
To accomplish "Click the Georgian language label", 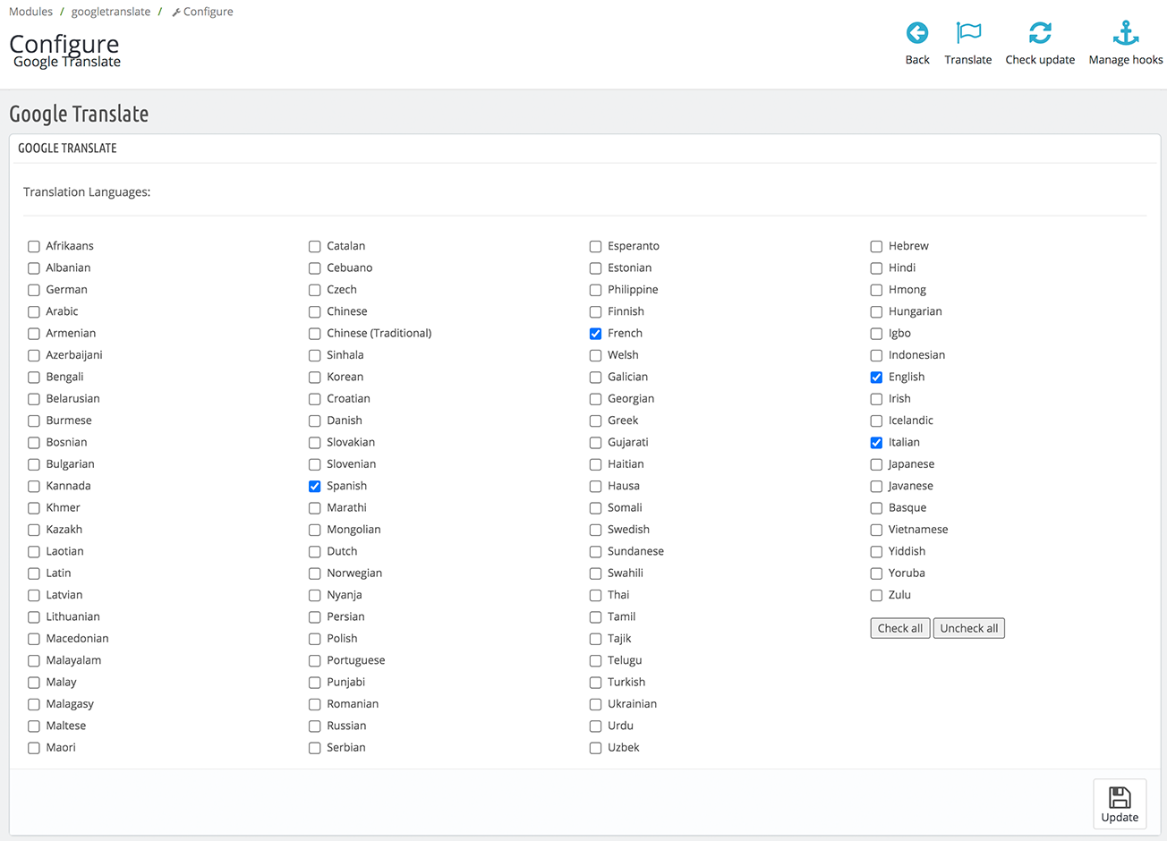I will 631,399.
